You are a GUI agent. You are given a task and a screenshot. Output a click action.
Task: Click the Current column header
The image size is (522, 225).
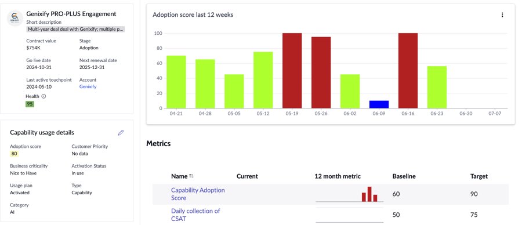click(247, 176)
